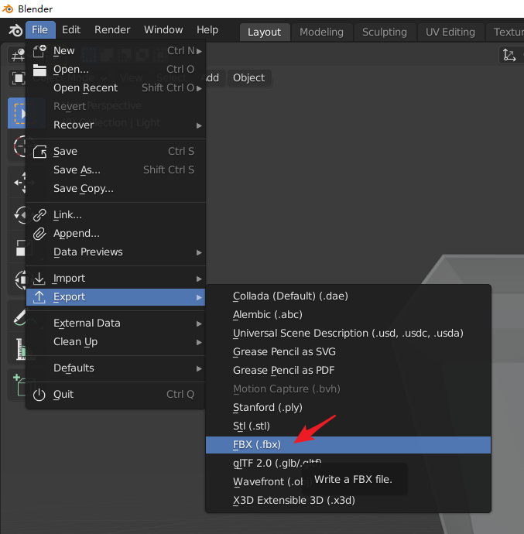Choose Open... from File menu

pos(116,69)
